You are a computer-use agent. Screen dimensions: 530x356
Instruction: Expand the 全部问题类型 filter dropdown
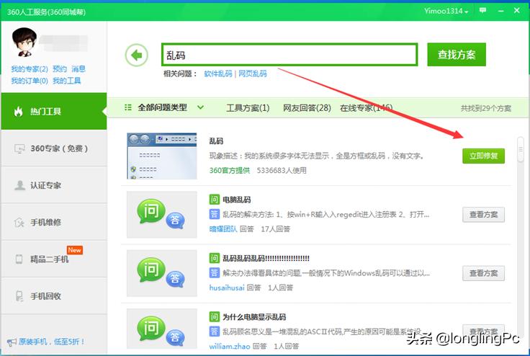(x=200, y=107)
